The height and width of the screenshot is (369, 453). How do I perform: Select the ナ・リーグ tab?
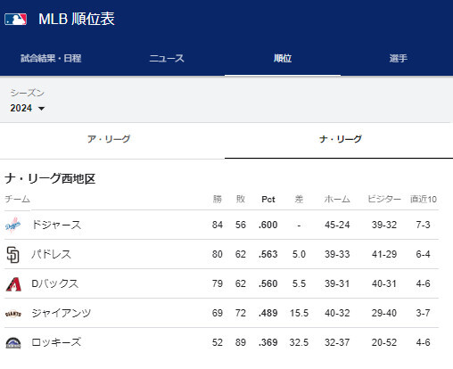tap(341, 139)
